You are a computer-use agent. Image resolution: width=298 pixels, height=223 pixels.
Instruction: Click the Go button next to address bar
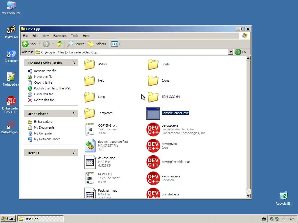pyautogui.click(x=241, y=52)
